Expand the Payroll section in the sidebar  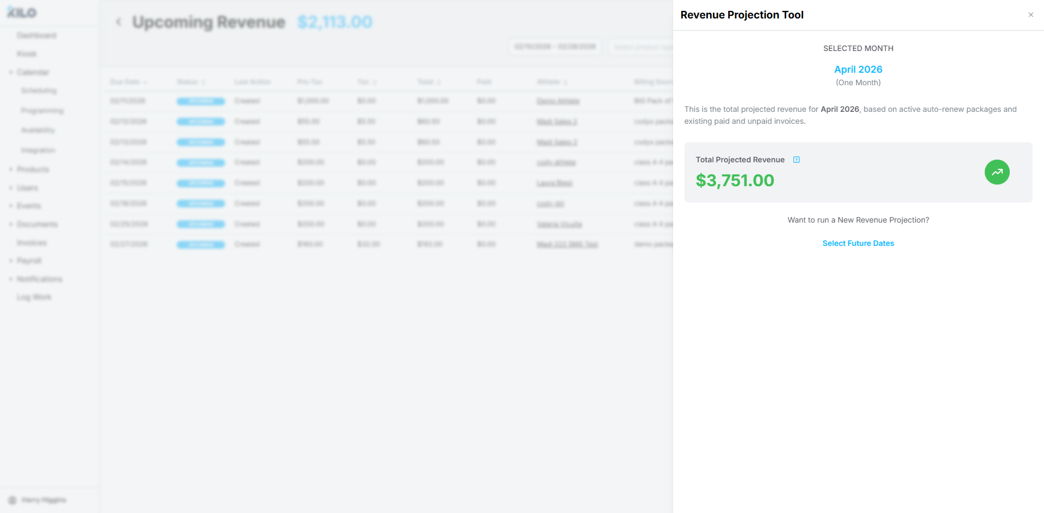28,261
